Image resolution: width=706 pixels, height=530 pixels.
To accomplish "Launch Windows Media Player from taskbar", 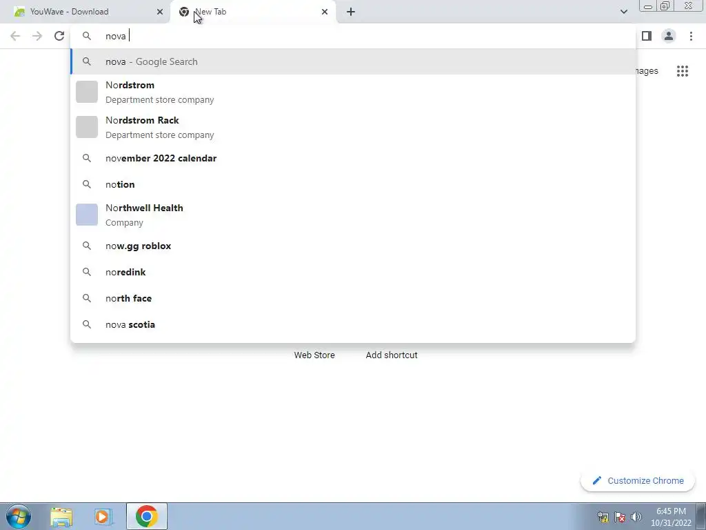I will click(x=103, y=517).
